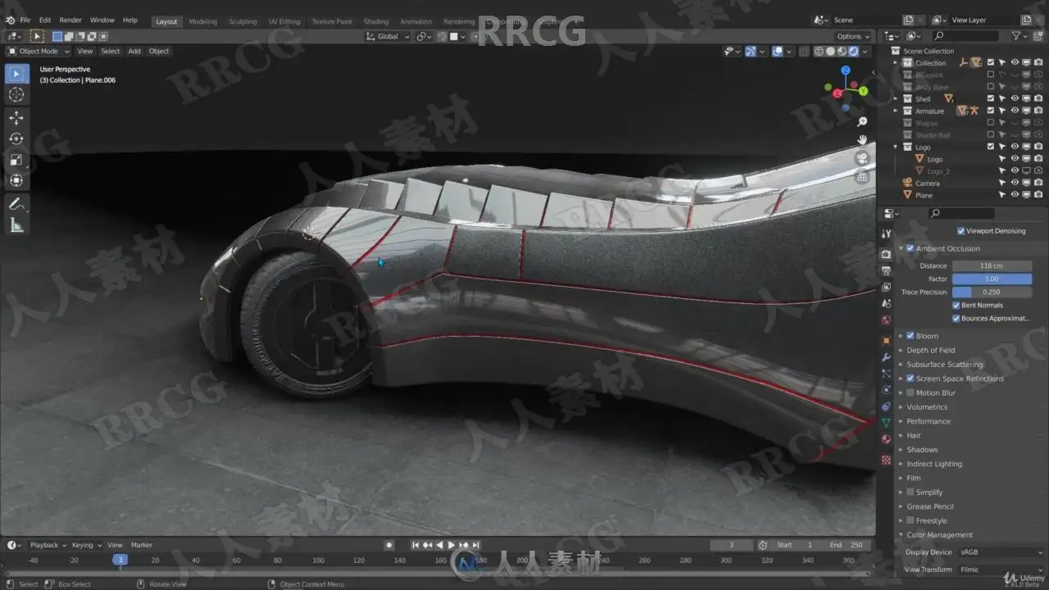The width and height of the screenshot is (1049, 590).
Task: Switch to the Shading workspace tab
Action: [x=376, y=21]
